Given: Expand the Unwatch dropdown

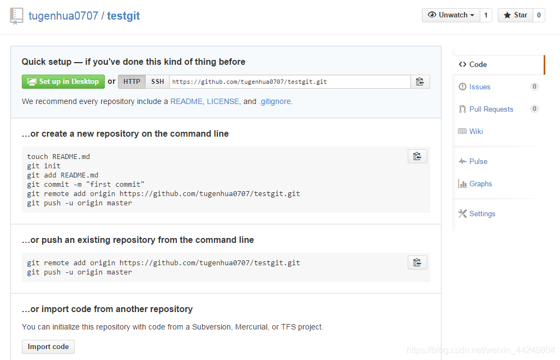Looking at the screenshot, I should (451, 15).
